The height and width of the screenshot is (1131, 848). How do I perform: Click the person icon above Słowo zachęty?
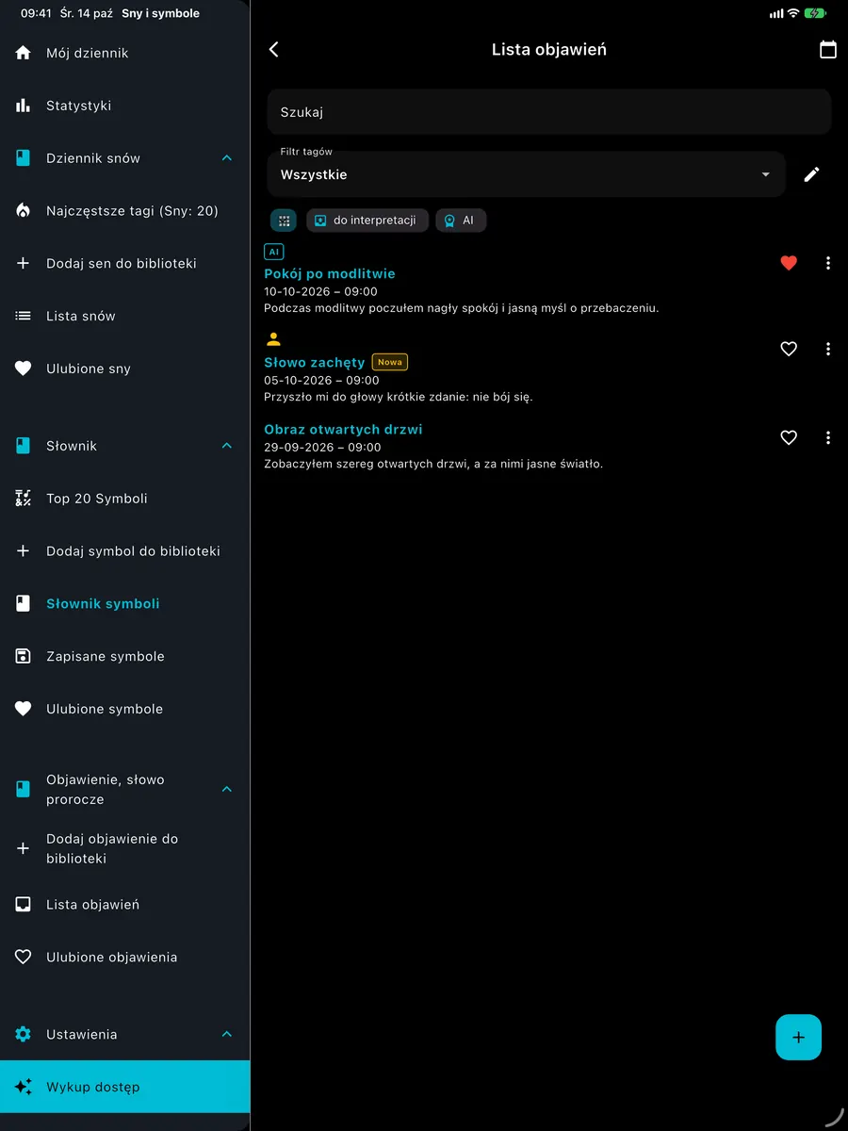[x=274, y=339]
